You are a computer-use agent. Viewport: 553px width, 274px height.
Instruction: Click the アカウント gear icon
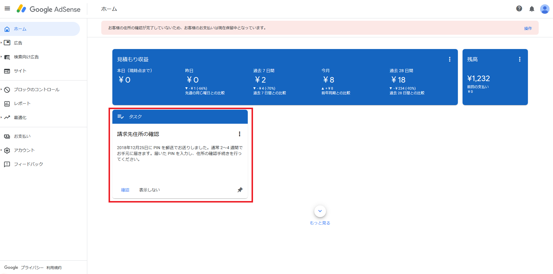pos(7,150)
